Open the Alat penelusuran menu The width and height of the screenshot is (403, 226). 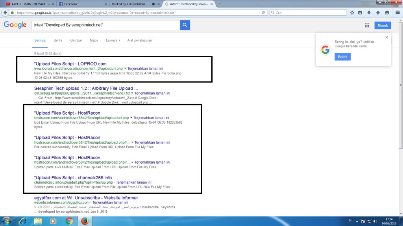pyautogui.click(x=139, y=40)
